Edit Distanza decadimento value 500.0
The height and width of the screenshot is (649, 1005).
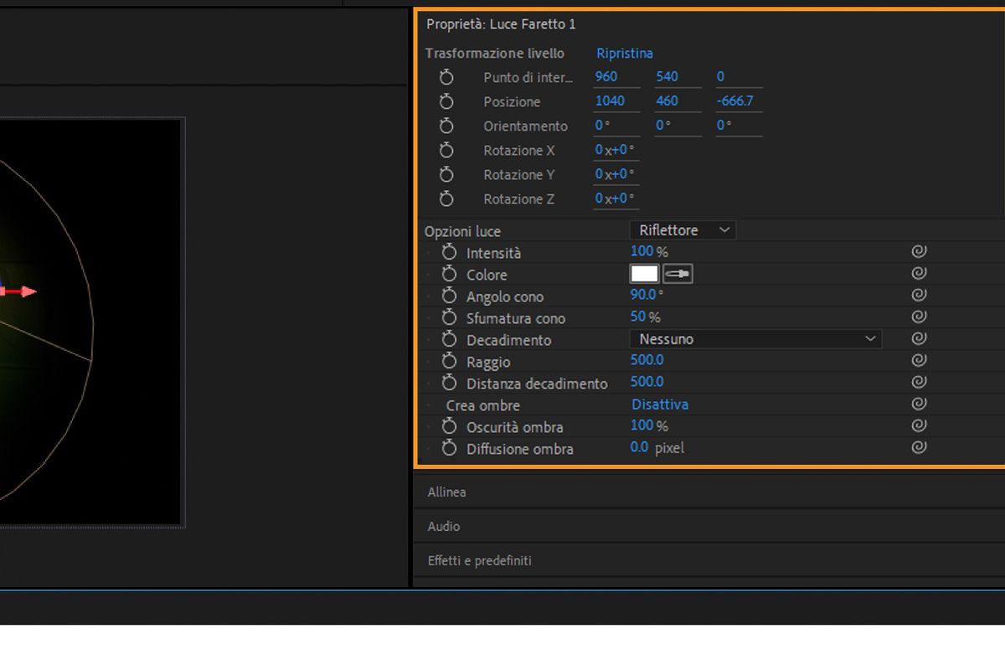(x=647, y=382)
